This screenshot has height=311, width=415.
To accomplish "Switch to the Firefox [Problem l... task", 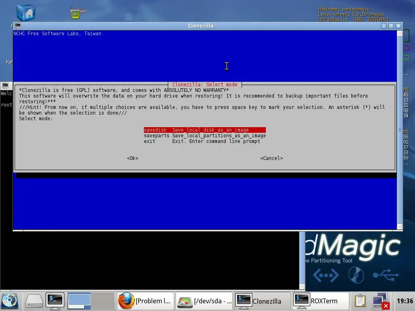I will point(145,301).
